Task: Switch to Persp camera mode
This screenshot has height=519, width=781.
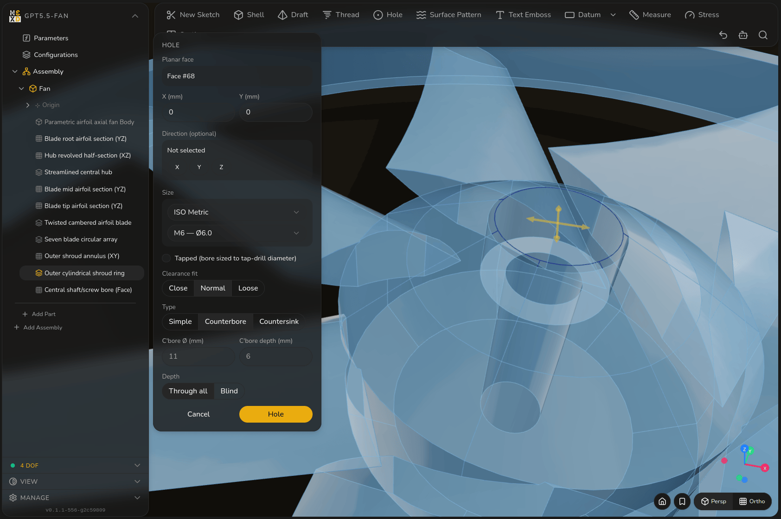Action: [714, 501]
